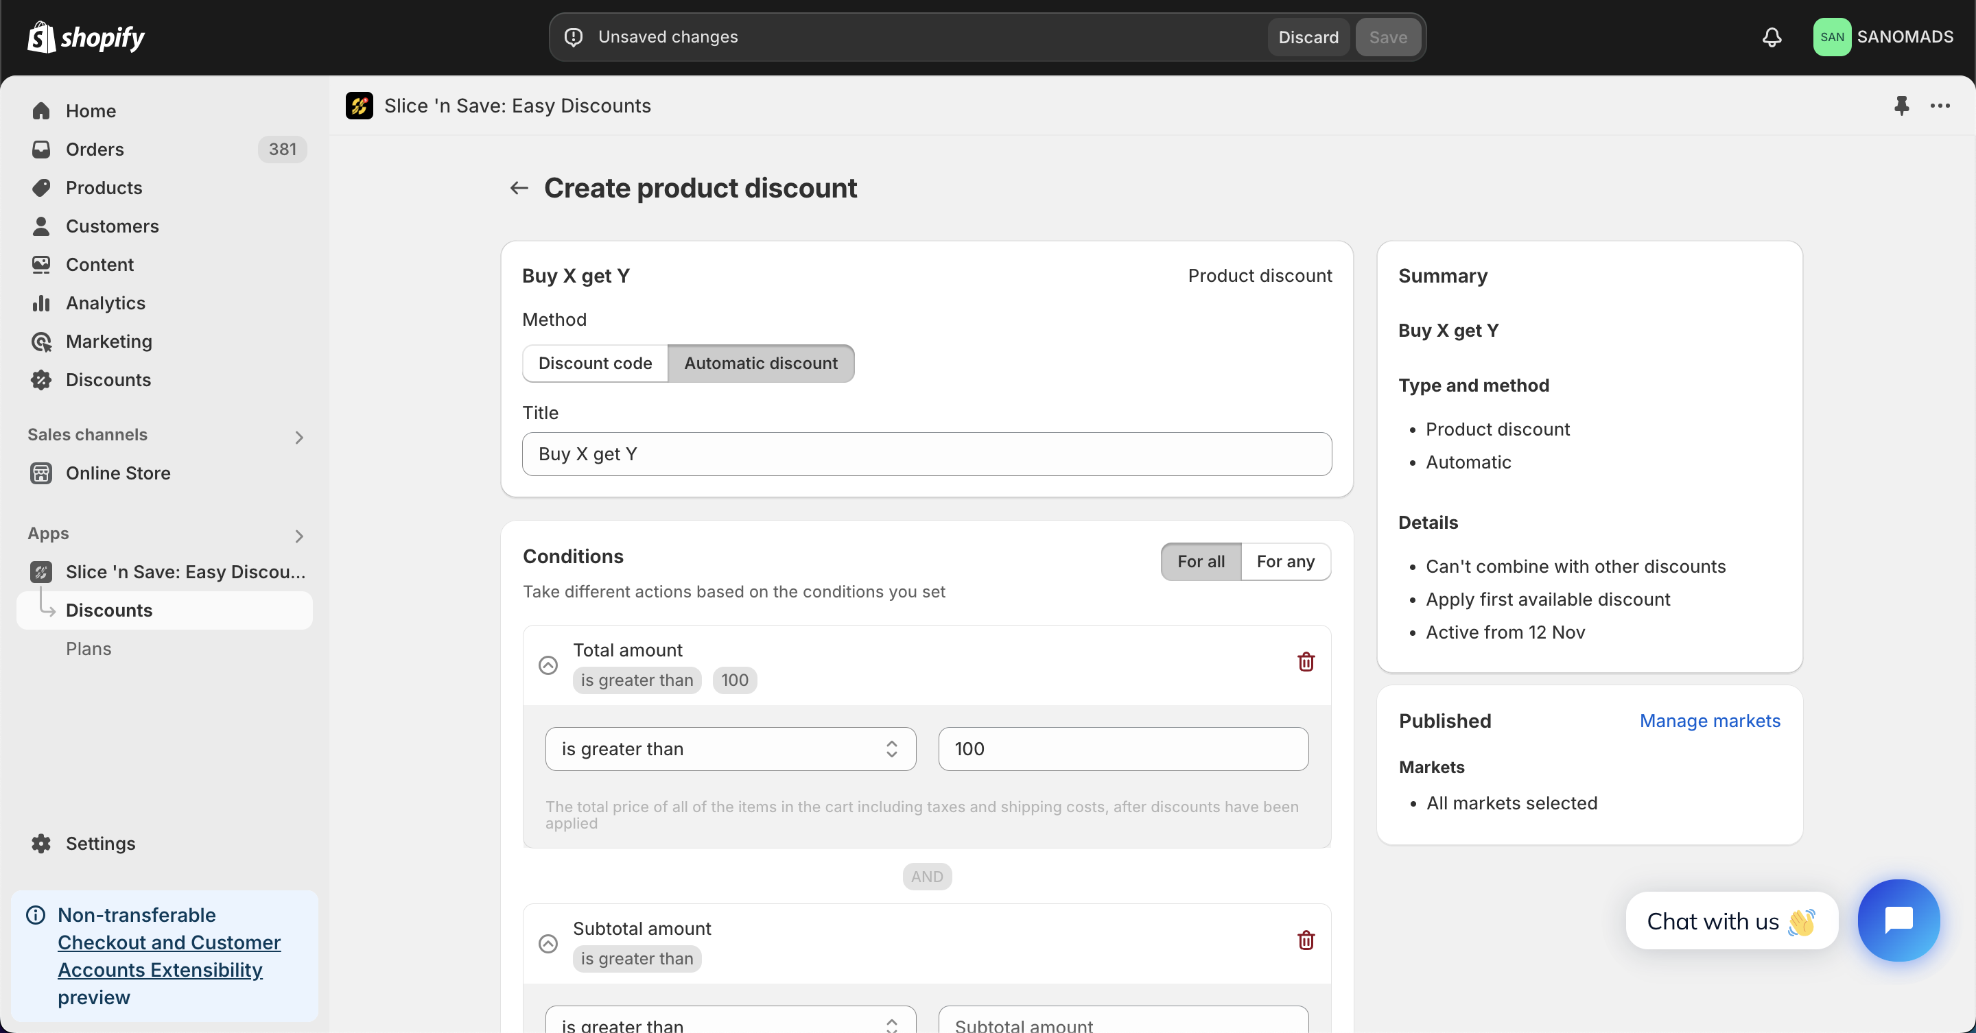Discard the unsaved changes
The image size is (1976, 1033).
coord(1308,37)
